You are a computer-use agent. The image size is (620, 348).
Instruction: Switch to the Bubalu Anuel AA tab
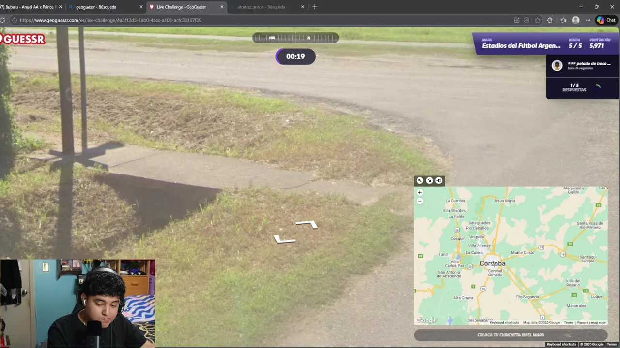click(x=28, y=7)
